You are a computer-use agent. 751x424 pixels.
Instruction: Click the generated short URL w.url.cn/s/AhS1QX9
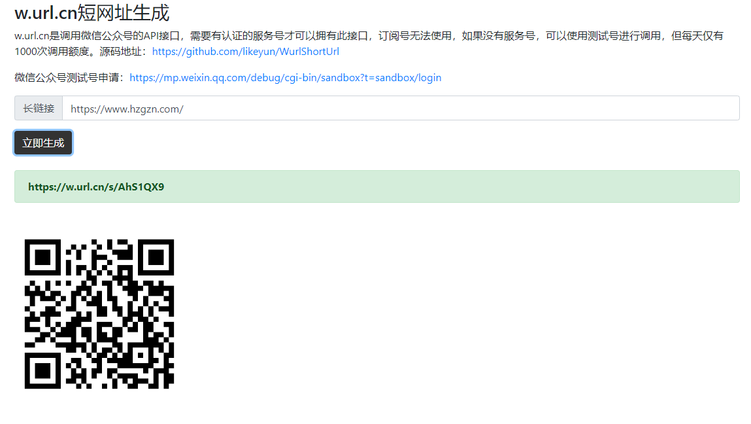96,187
